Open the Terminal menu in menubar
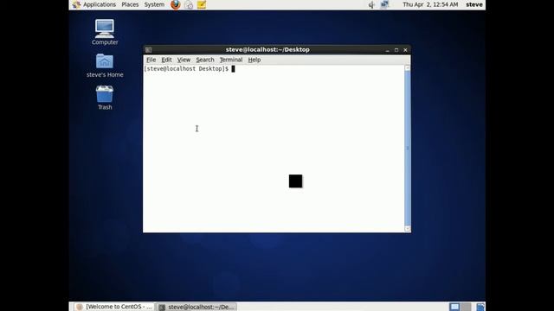The image size is (554, 311). point(231,60)
